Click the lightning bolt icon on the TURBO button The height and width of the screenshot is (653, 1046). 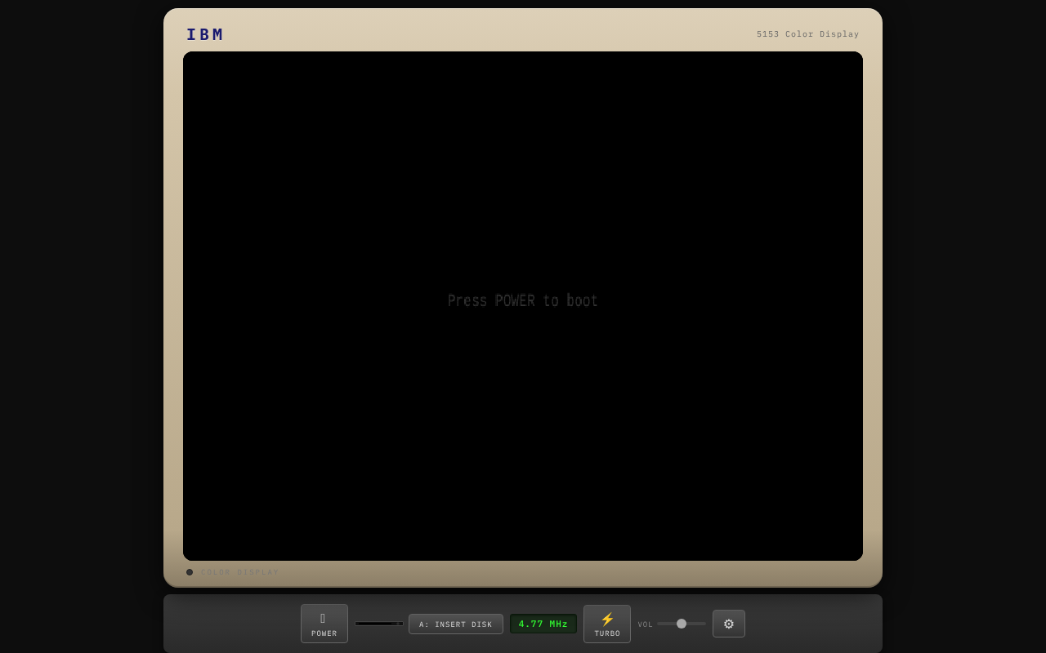pyautogui.click(x=607, y=619)
